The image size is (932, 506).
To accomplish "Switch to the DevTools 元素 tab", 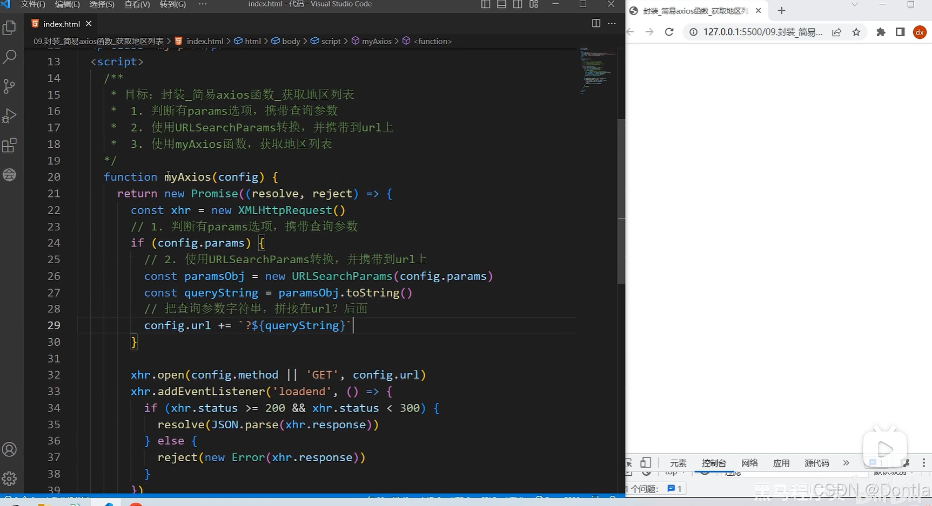I will 678,463.
